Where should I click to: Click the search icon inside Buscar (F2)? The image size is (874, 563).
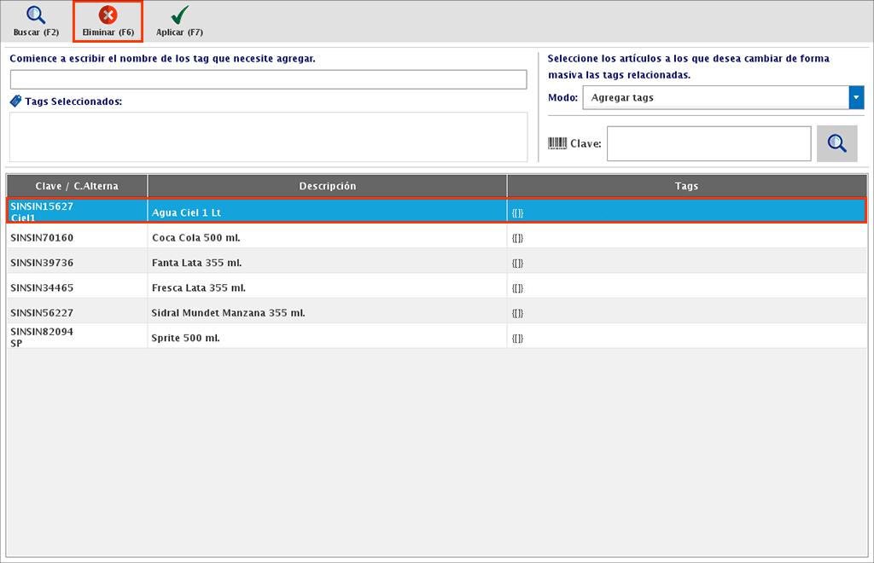coord(35,13)
